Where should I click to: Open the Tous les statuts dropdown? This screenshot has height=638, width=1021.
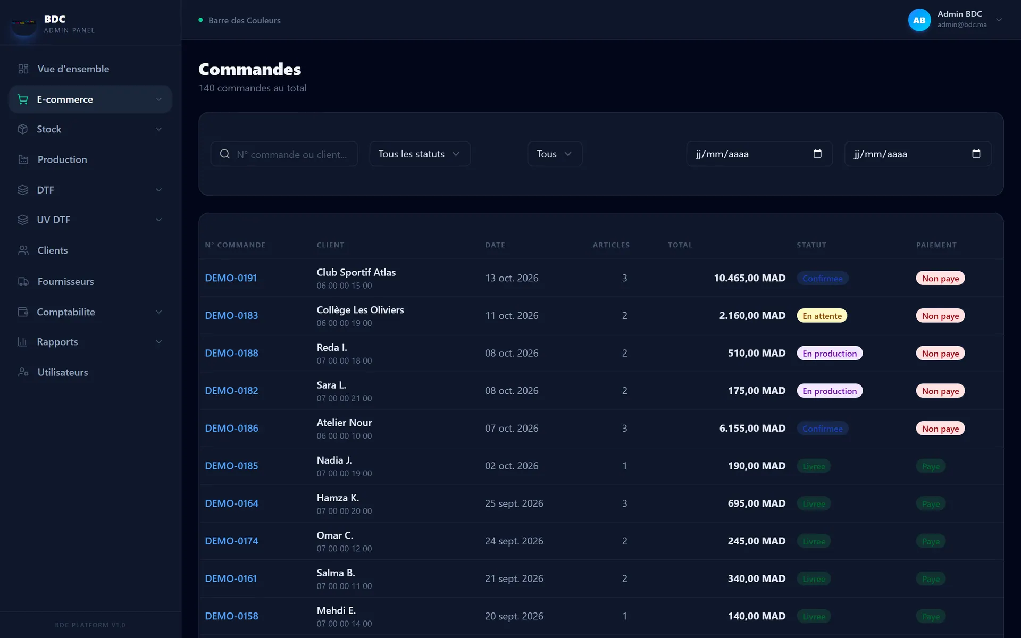pos(420,154)
